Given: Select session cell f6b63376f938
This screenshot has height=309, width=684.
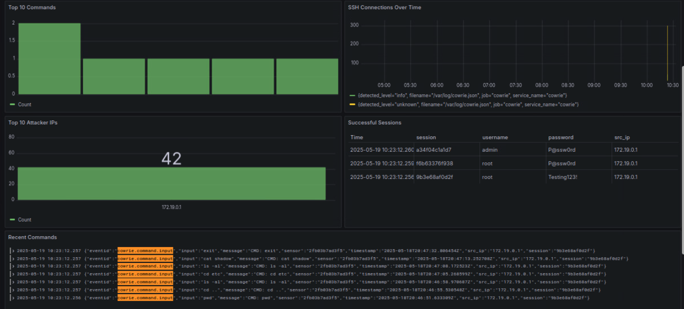Looking at the screenshot, I should [435, 163].
